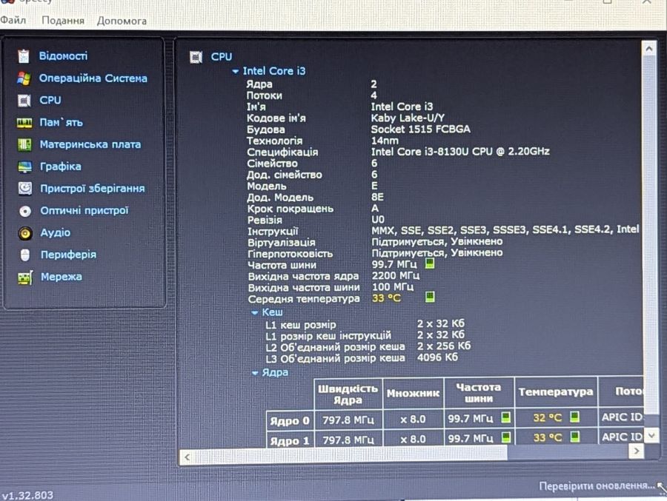Click the v1.32.803 version text
Viewport: 667px width, 501px height.
click(27, 495)
